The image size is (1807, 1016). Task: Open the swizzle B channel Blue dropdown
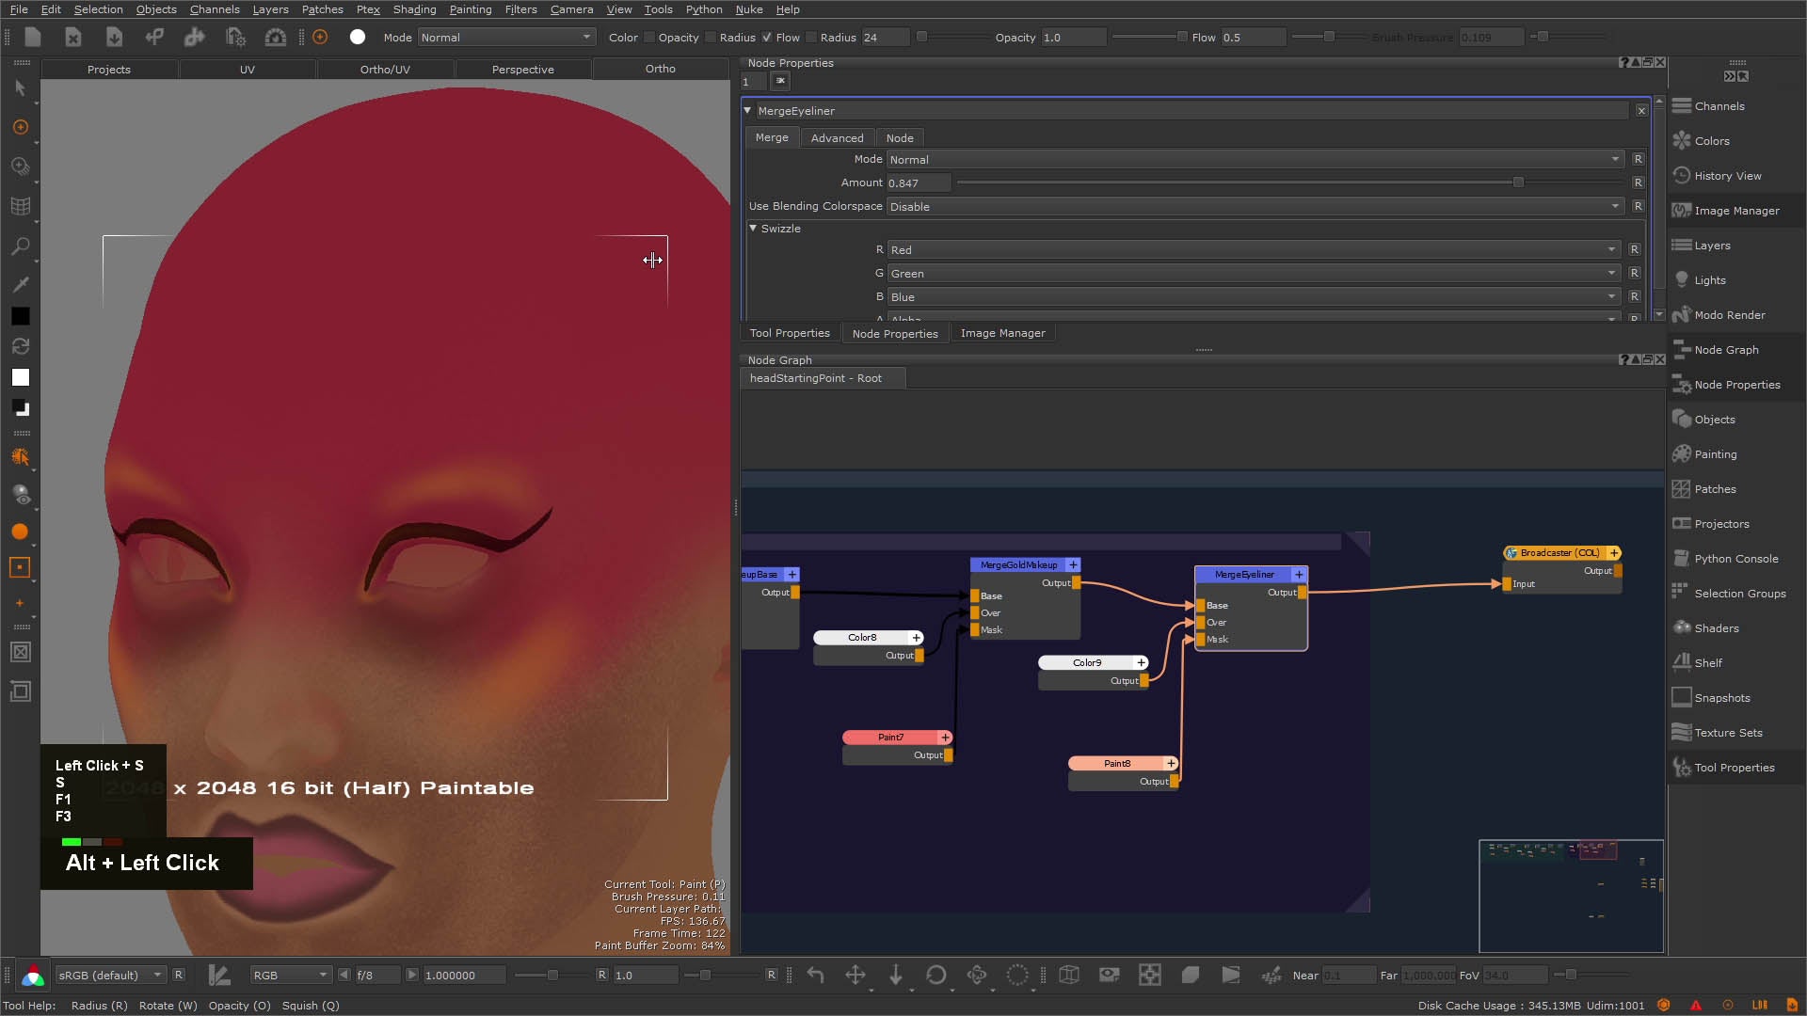[1255, 297]
